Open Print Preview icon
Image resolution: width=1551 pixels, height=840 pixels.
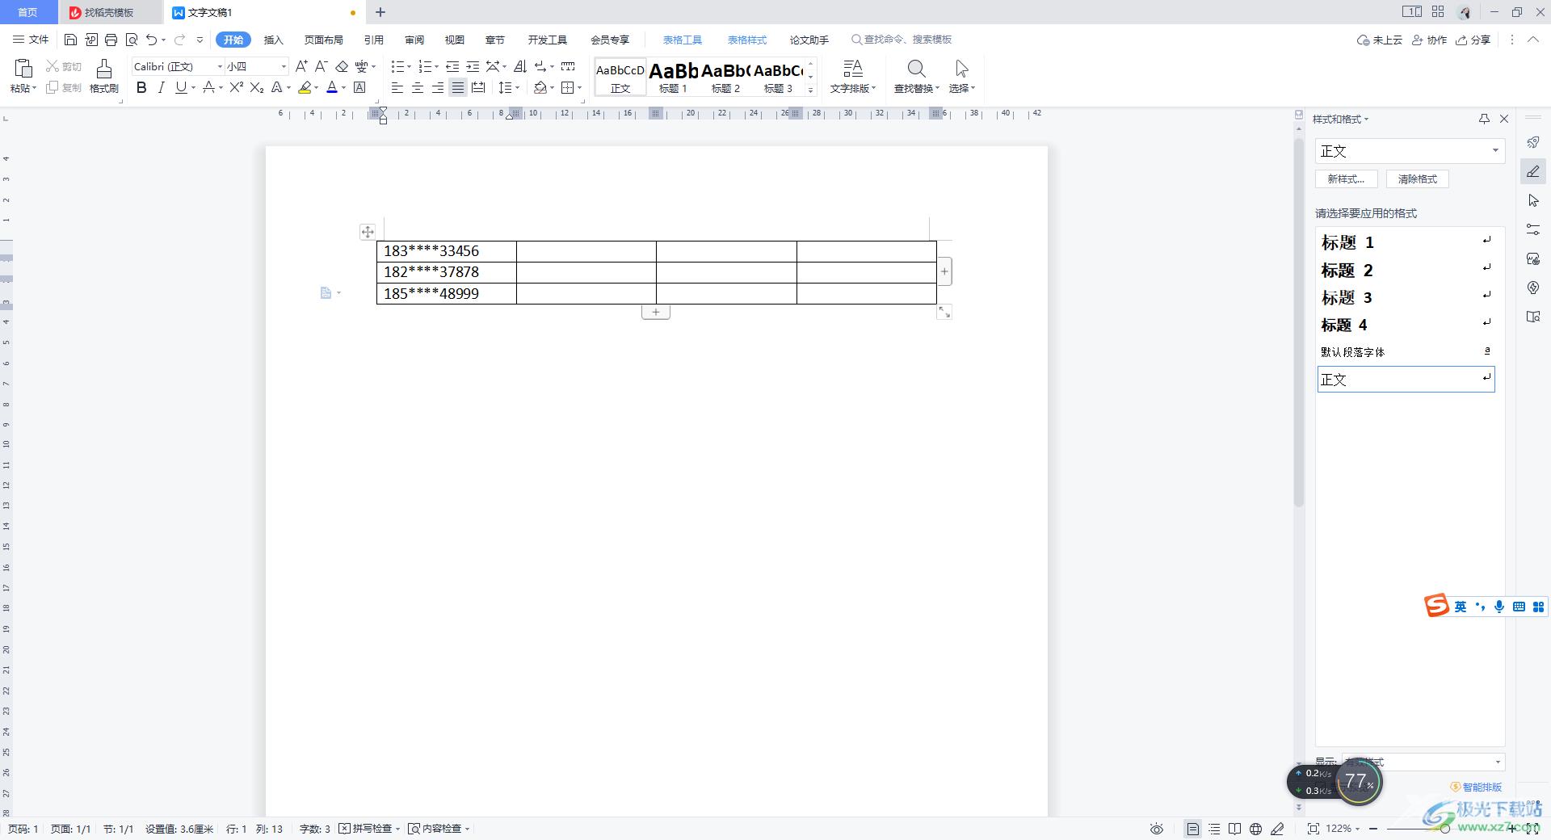[132, 40]
